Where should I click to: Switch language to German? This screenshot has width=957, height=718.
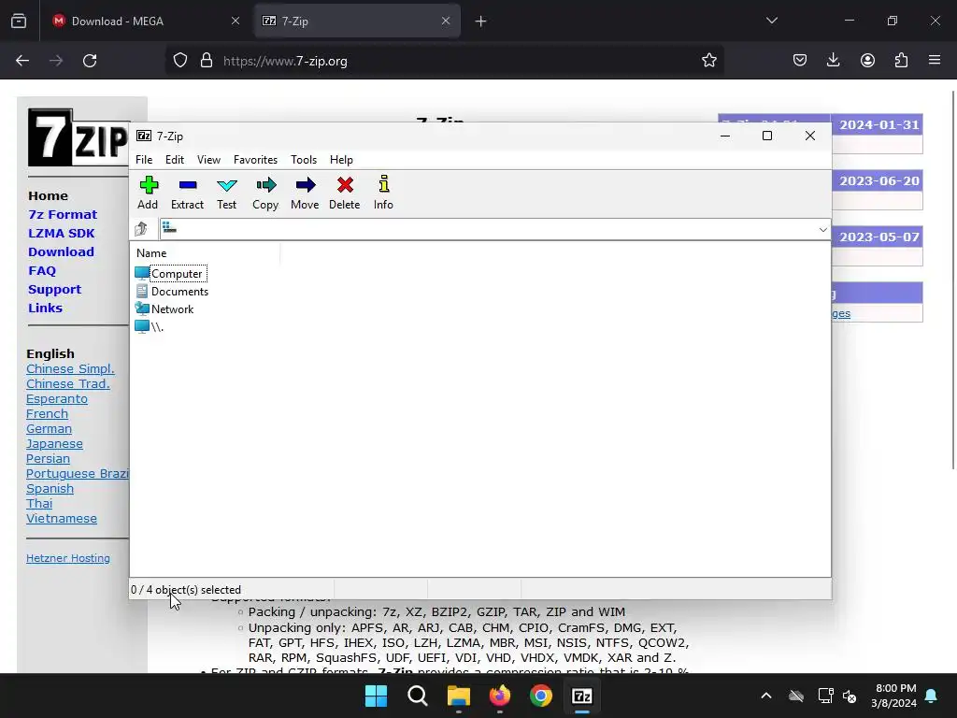tap(49, 428)
